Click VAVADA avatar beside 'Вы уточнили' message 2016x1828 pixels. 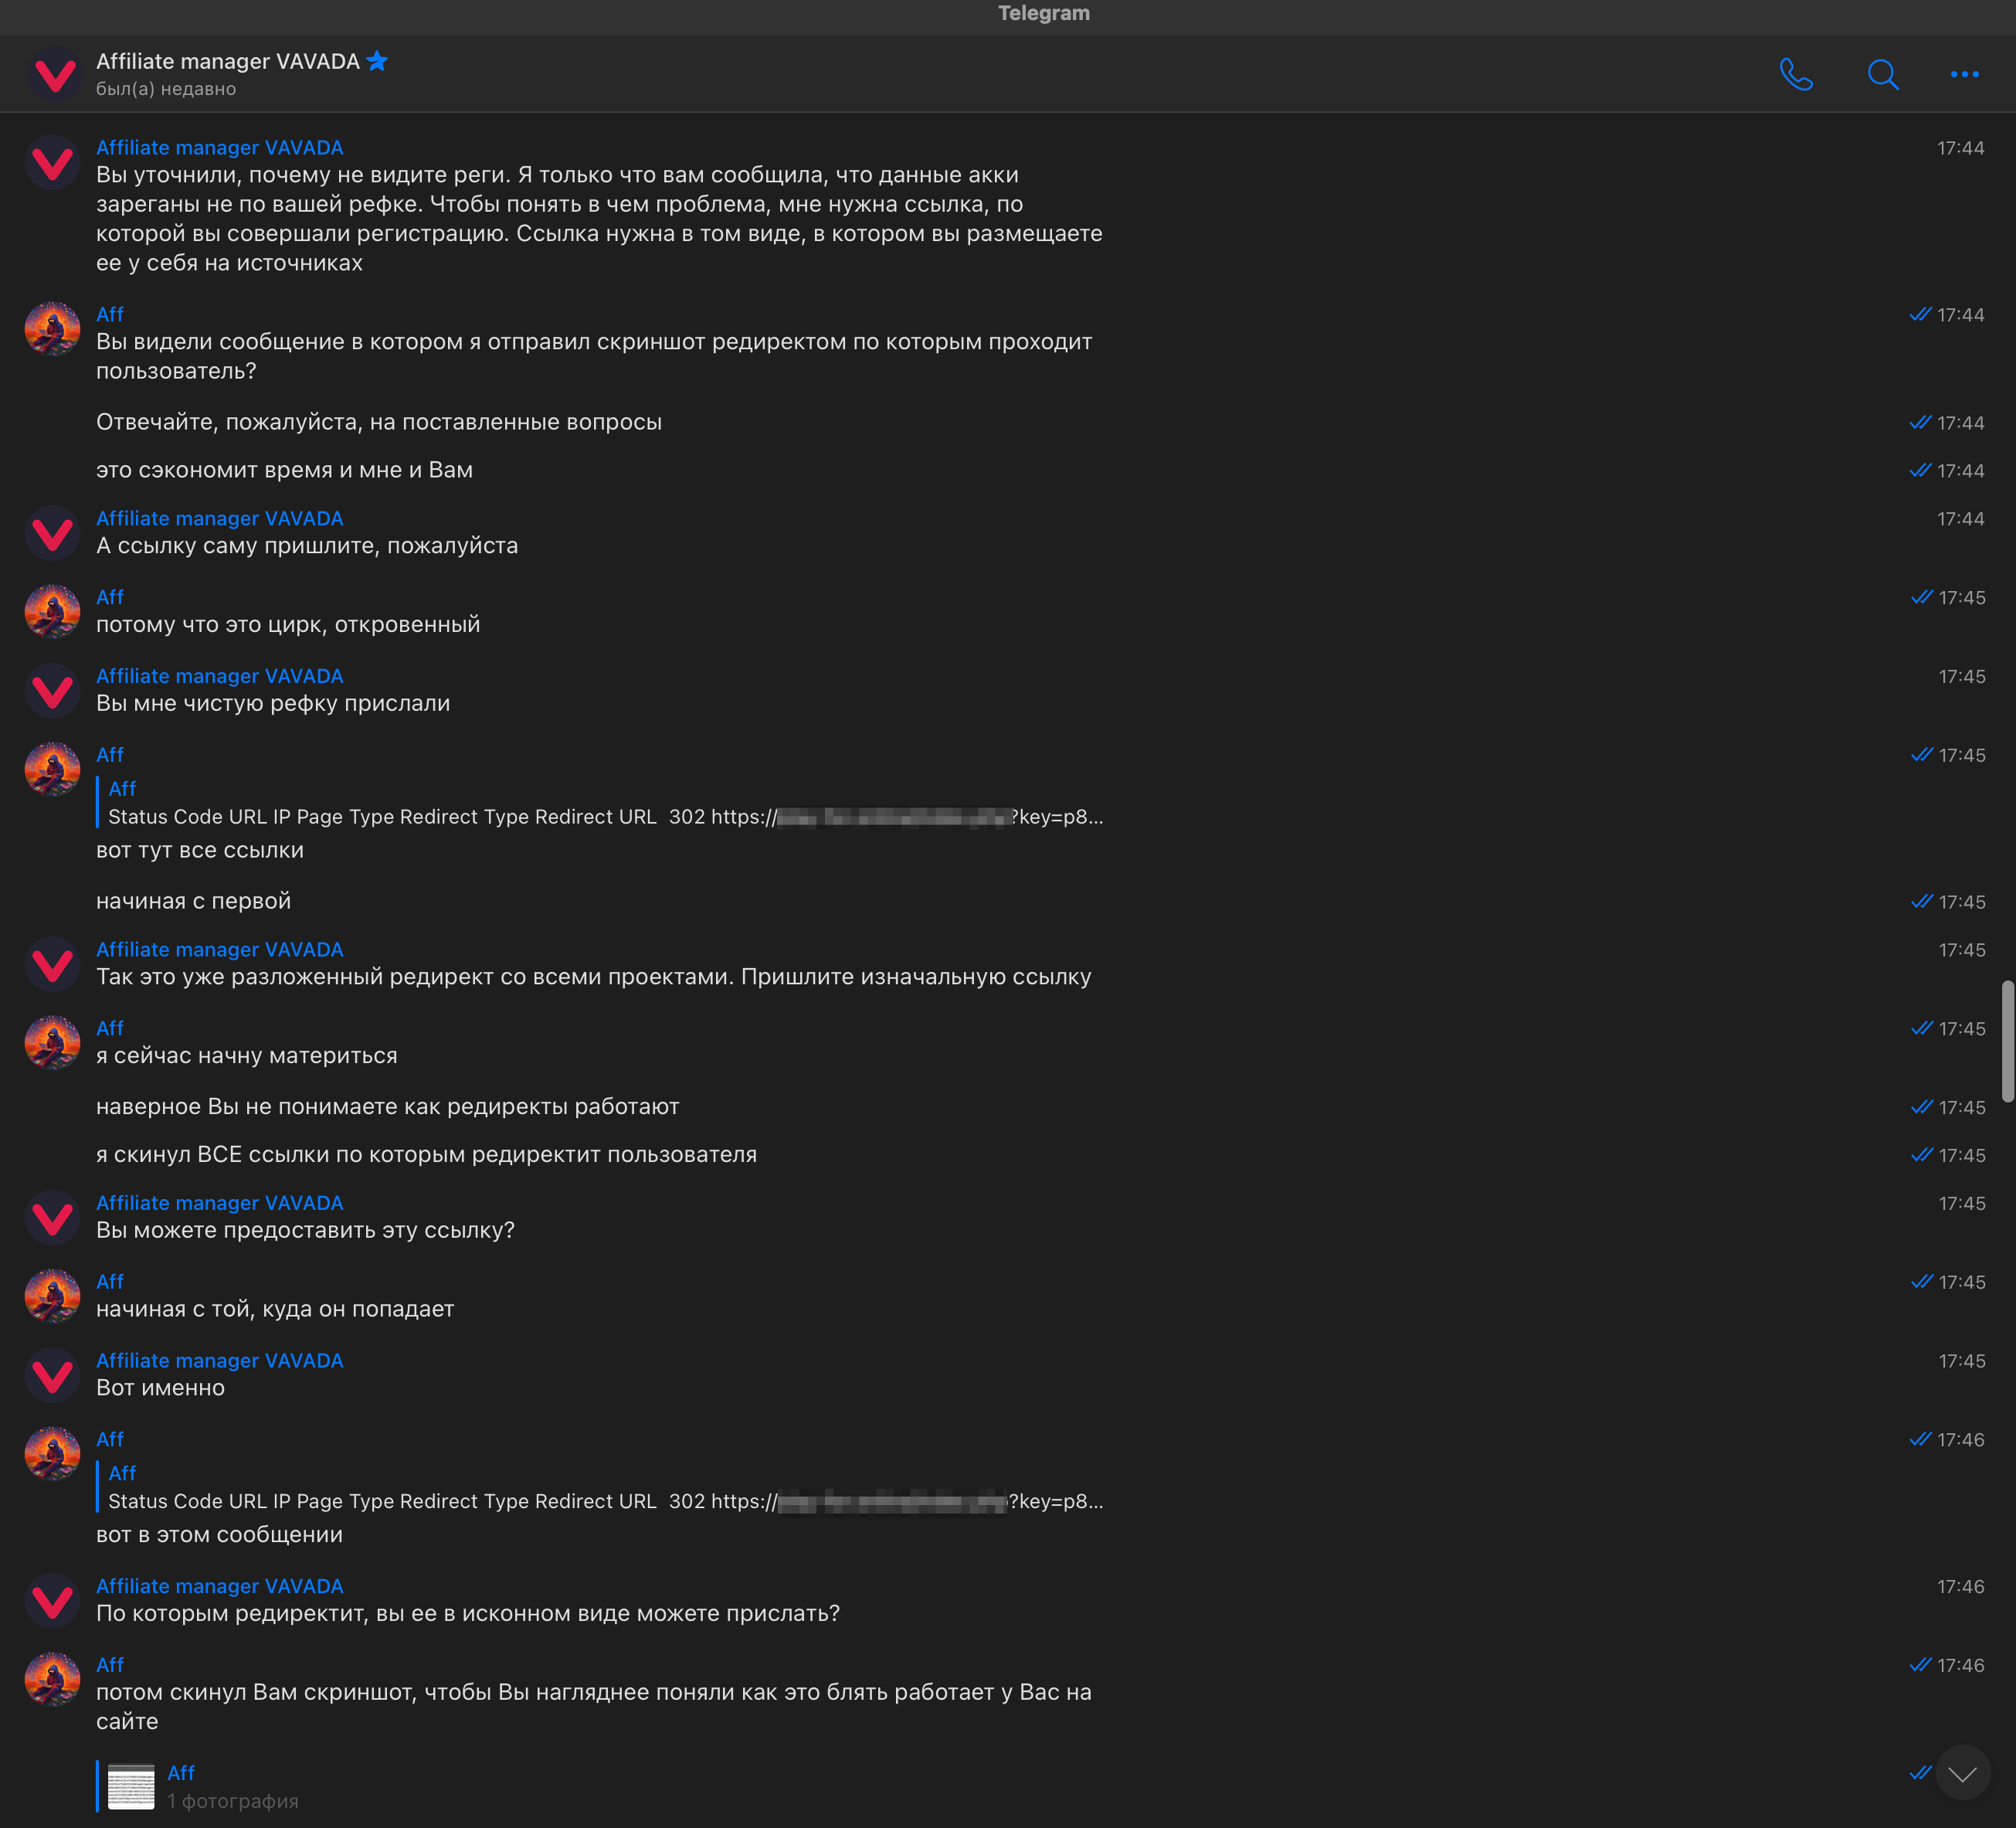pos(53,162)
